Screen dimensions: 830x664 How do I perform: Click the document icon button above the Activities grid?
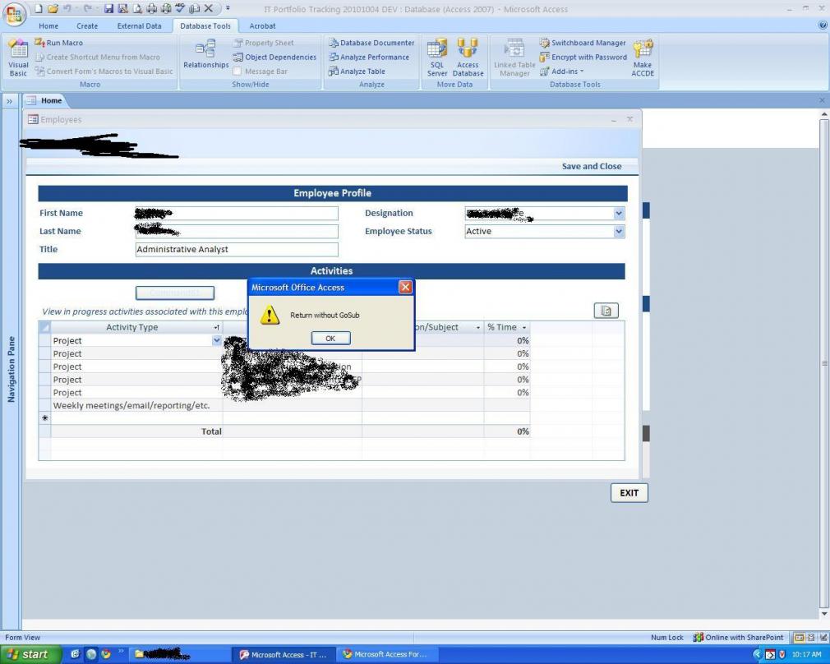[606, 311]
